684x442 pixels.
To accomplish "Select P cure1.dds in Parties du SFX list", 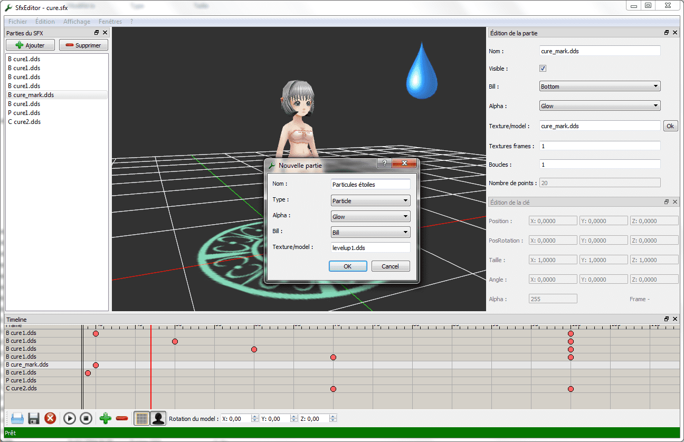I will click(56, 113).
